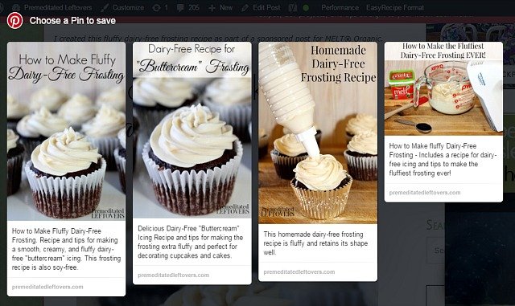Screen dimensions: 515x306
Task: Click the paintbrush icon beside Customize
Action: [x=105, y=7]
